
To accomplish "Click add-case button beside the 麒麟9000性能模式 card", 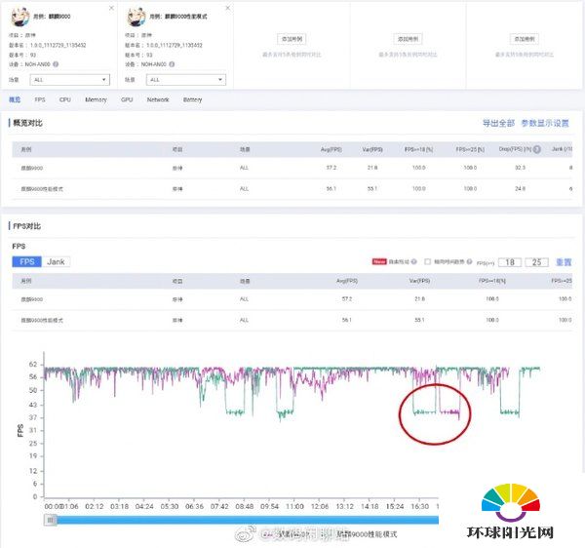I will [x=292, y=39].
